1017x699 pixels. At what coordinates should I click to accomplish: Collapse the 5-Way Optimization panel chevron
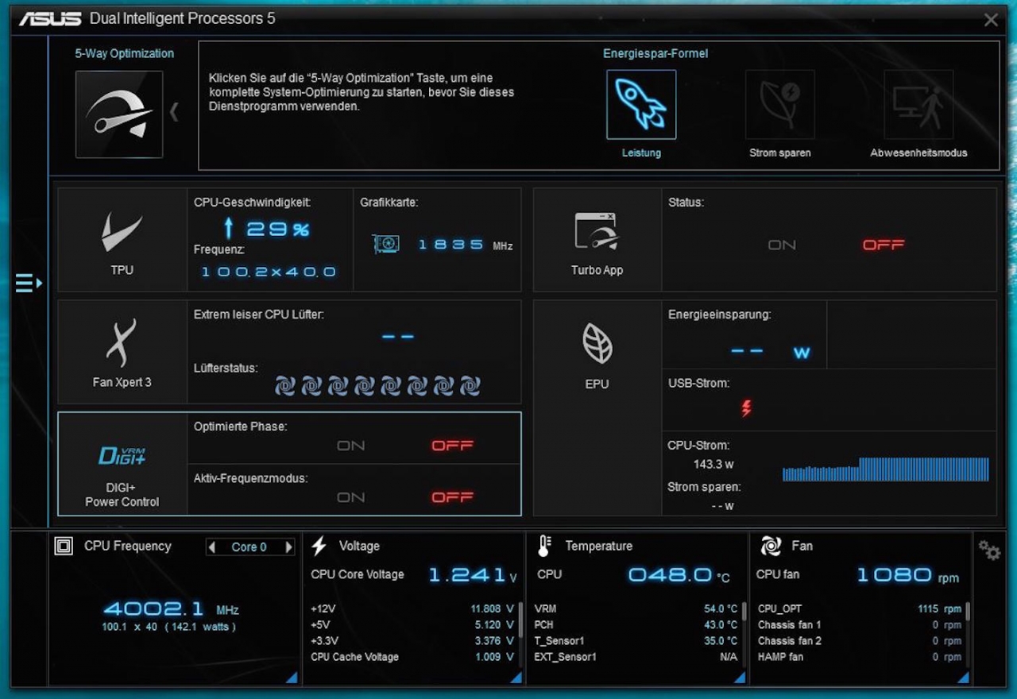pos(174,113)
